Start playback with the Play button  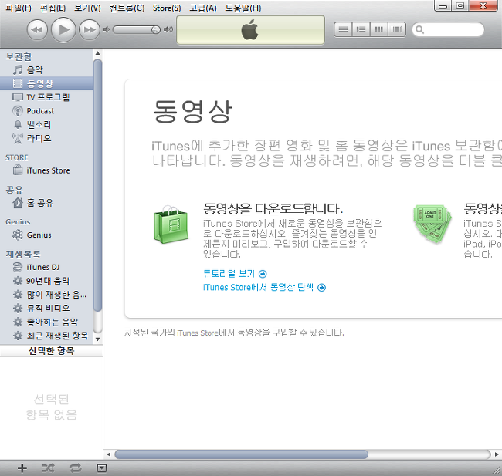(x=63, y=30)
